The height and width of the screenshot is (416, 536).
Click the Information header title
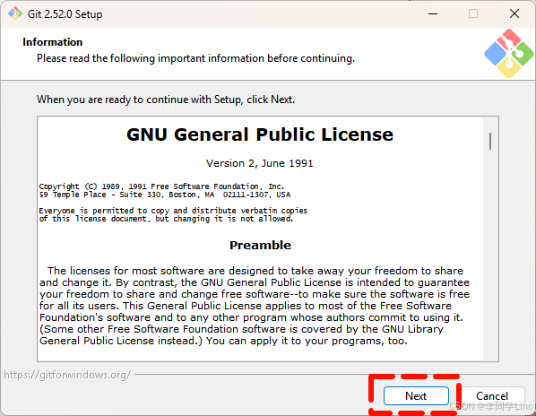52,42
